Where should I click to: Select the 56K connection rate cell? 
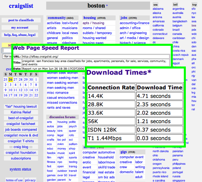pyautogui.click(x=111, y=121)
